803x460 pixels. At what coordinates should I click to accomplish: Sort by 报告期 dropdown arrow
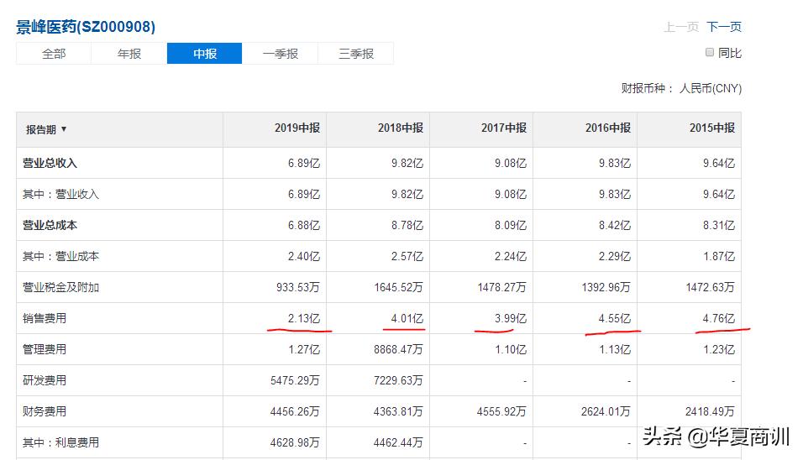(64, 129)
